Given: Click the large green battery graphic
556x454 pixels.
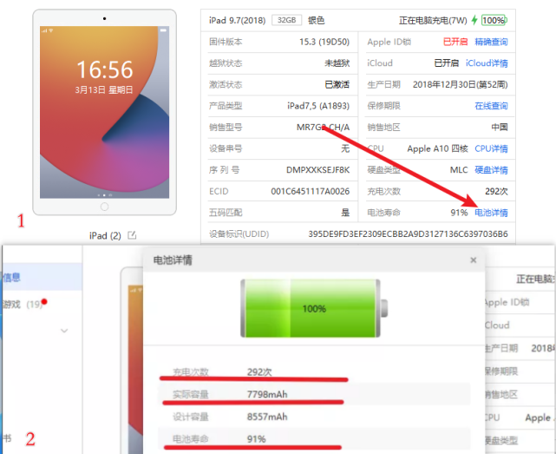Looking at the screenshot, I should point(314,308).
